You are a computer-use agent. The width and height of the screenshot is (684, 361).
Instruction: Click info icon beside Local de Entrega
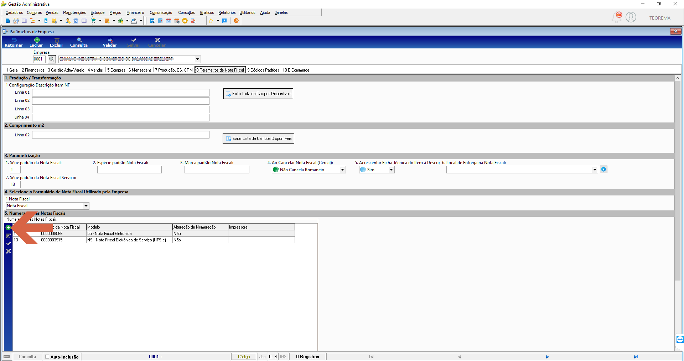coord(603,169)
